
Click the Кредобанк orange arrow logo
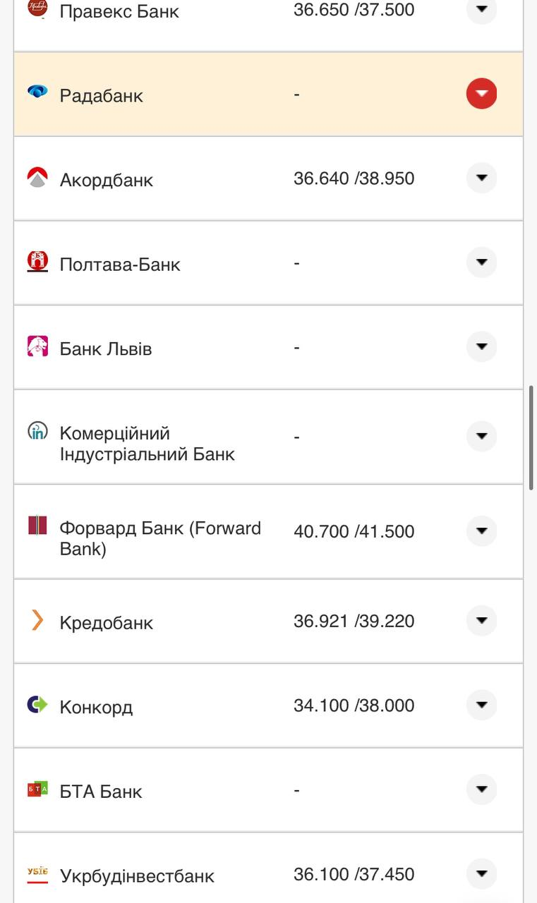[37, 621]
